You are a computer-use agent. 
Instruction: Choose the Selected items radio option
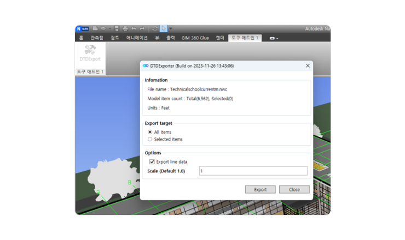150,139
